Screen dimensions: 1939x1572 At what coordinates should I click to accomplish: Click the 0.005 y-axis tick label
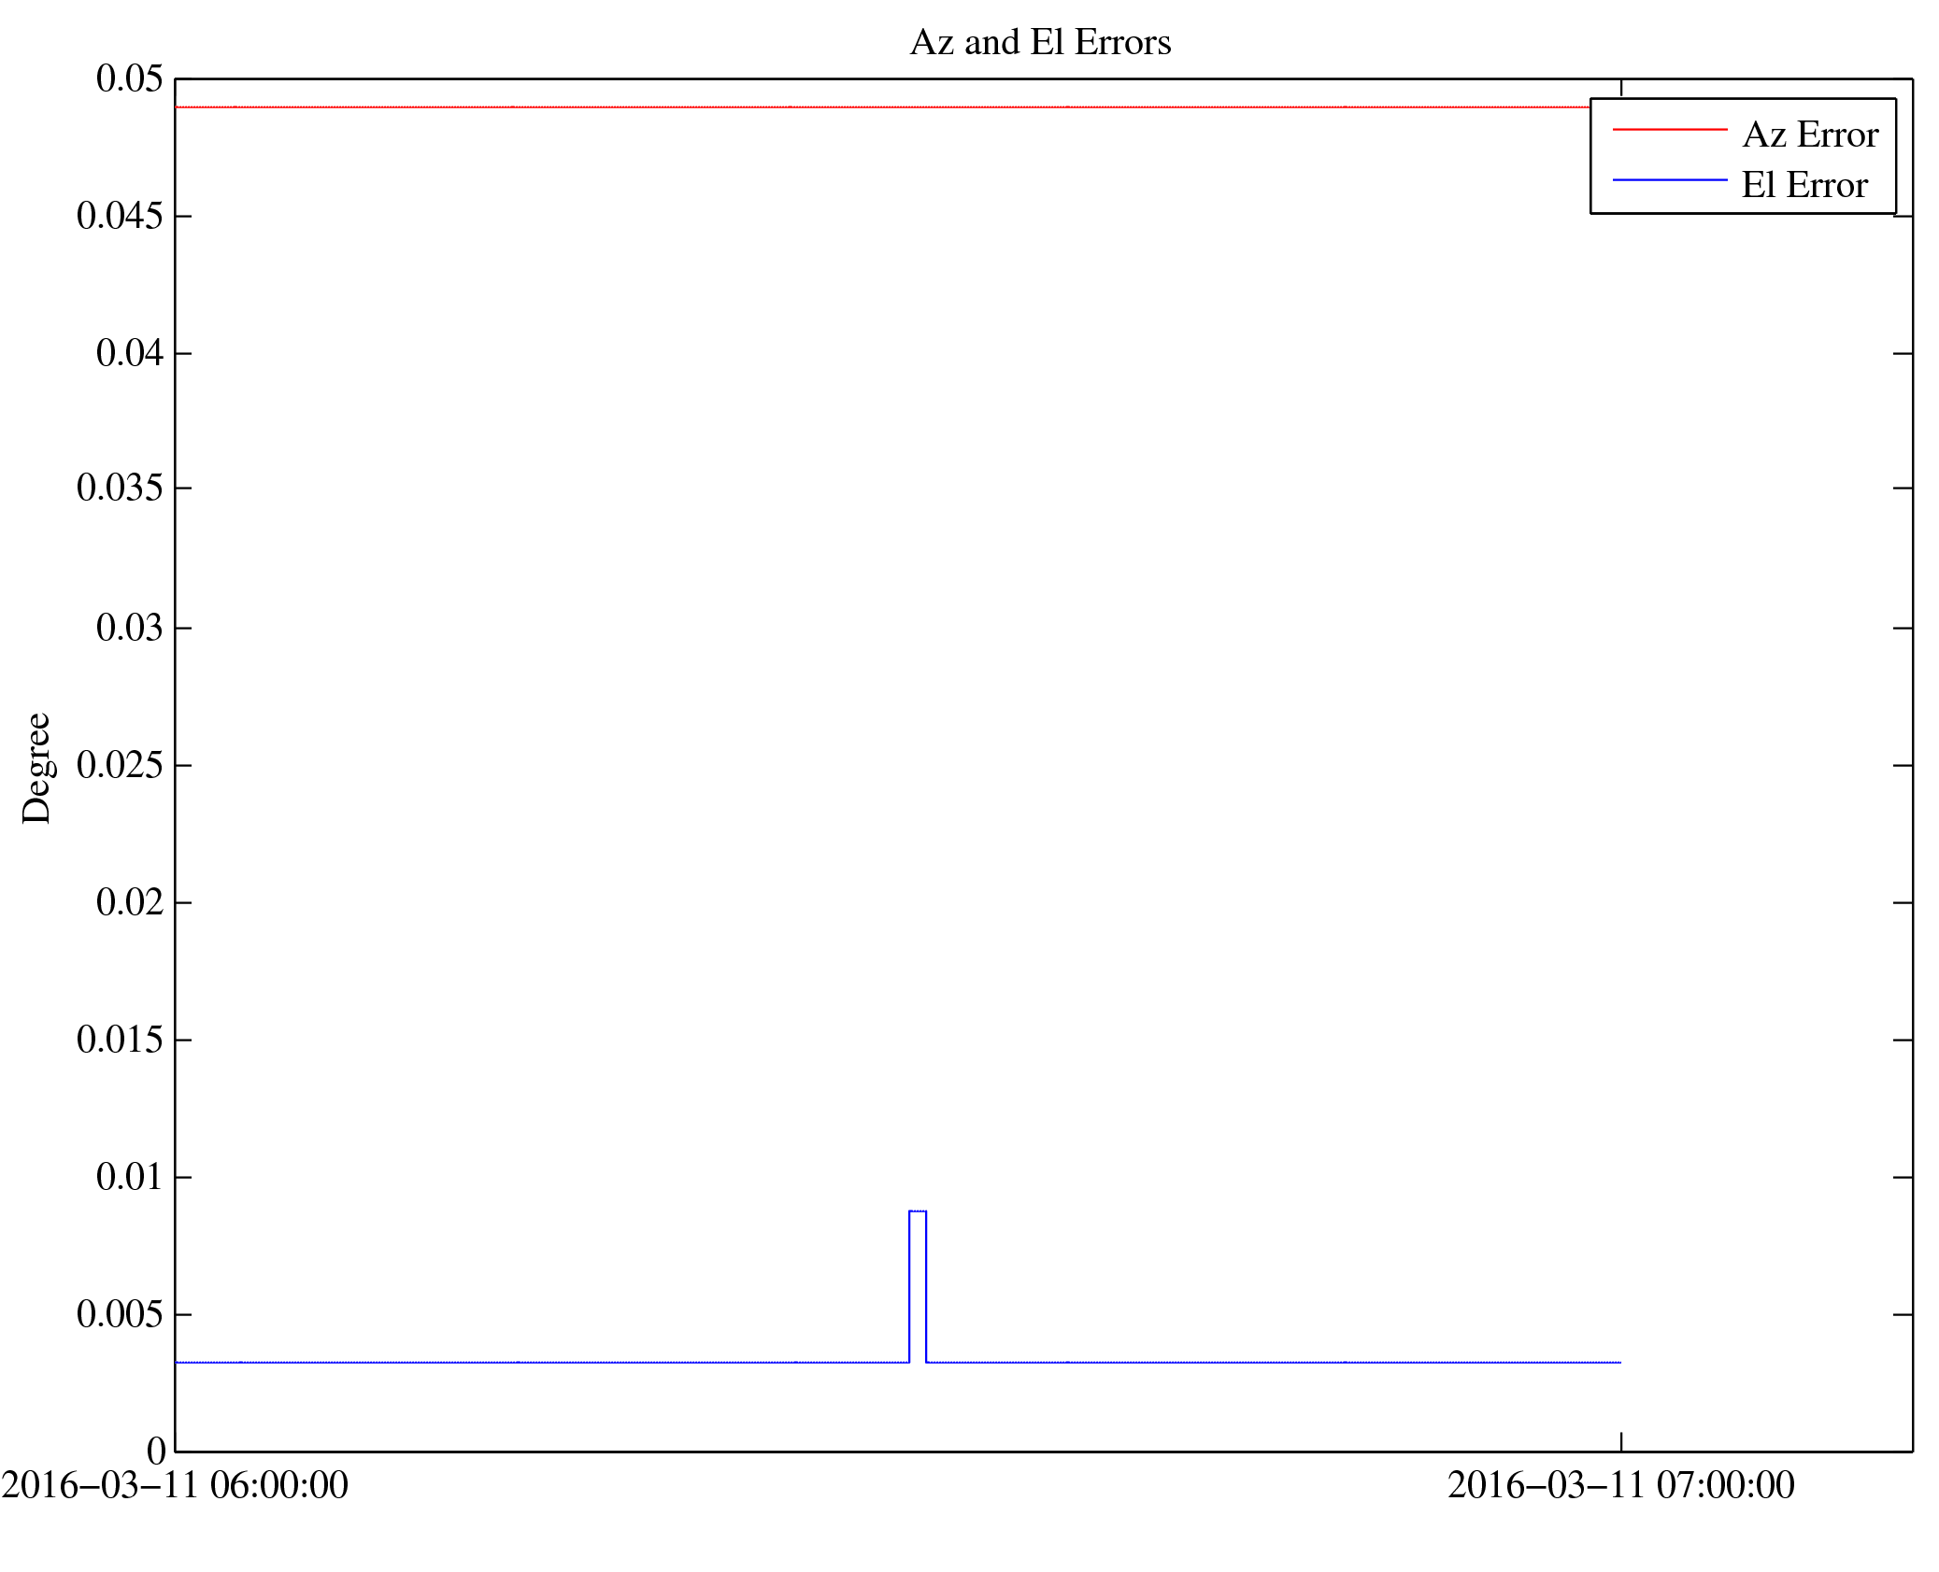click(120, 1314)
